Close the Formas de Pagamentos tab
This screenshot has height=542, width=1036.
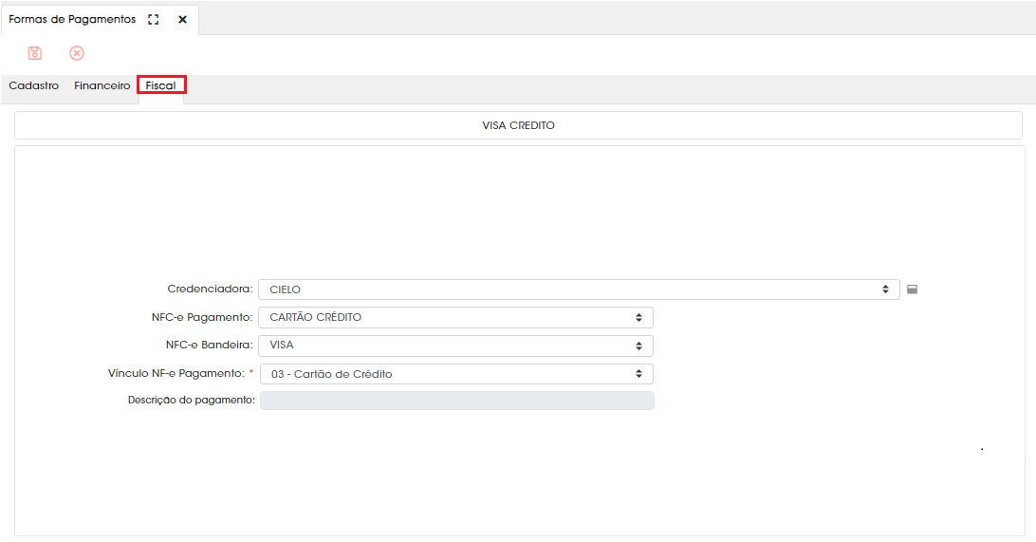click(x=182, y=20)
